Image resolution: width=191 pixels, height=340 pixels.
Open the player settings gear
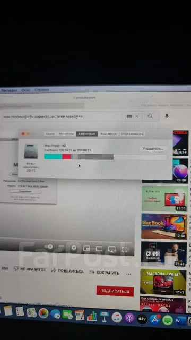(x=74, y=248)
